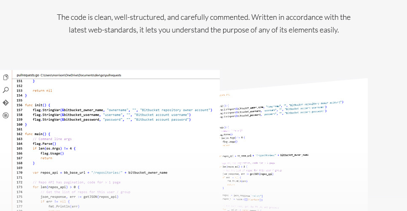The width and height of the screenshot is (407, 211).
Task: Click line number 170 in the gutter
Action: pos(19,173)
